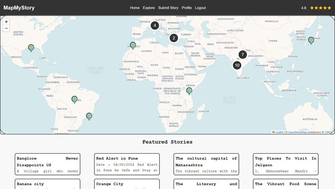Click the Featured Stories heading
This screenshot has width=335, height=189.
pyautogui.click(x=167, y=142)
